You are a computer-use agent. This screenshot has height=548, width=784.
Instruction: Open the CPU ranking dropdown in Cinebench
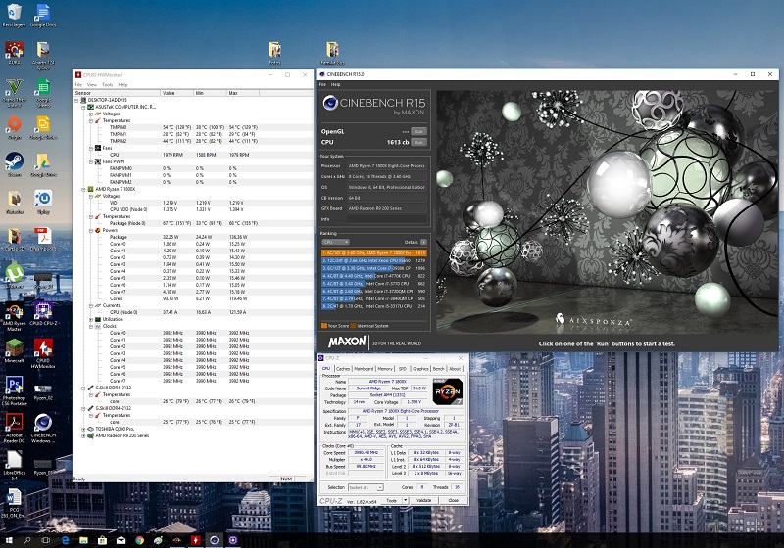pos(335,242)
